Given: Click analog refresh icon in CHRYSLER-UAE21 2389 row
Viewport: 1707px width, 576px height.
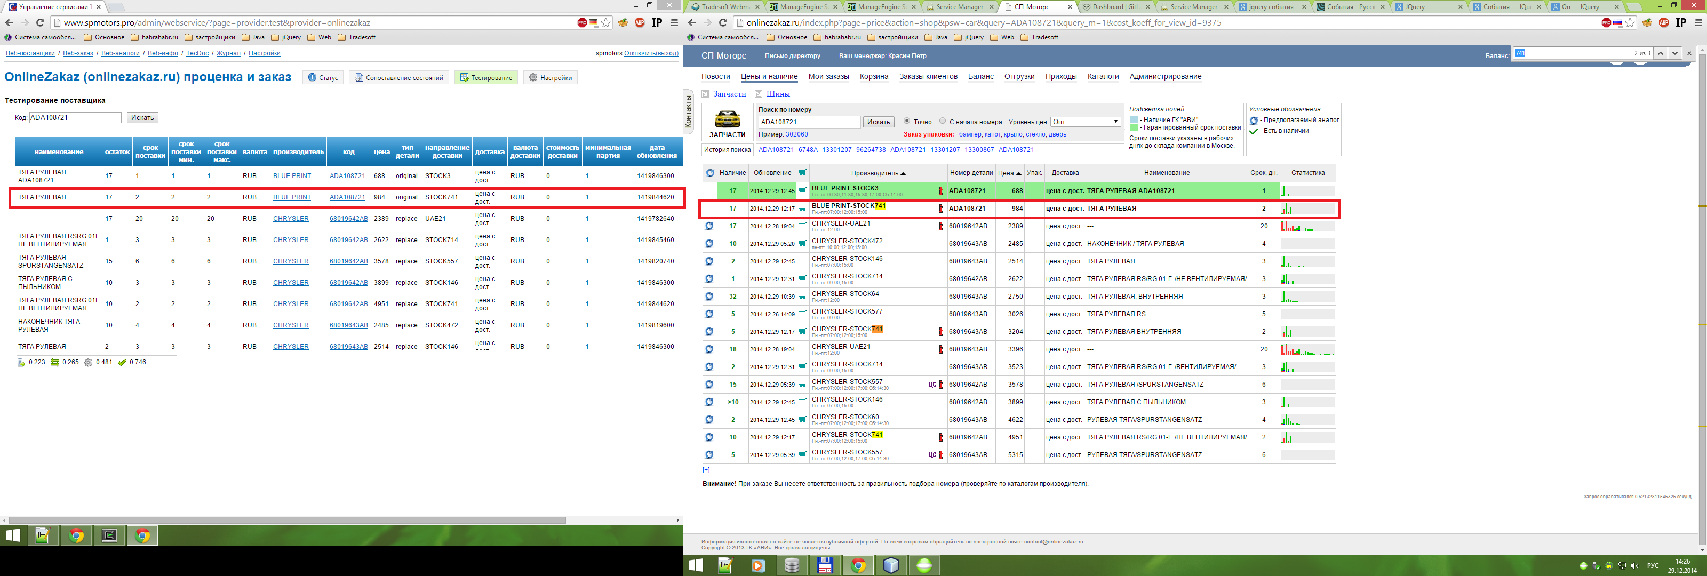Looking at the screenshot, I should pyautogui.click(x=709, y=226).
